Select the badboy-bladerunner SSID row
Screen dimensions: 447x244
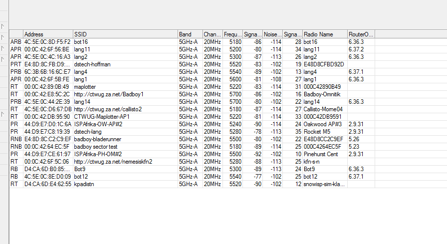(98, 139)
